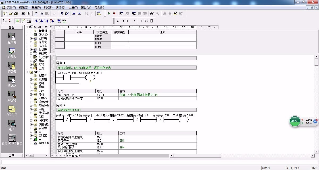The width and height of the screenshot is (319, 170).
Task: Expand the 符号表 tree node
Action: (31, 42)
